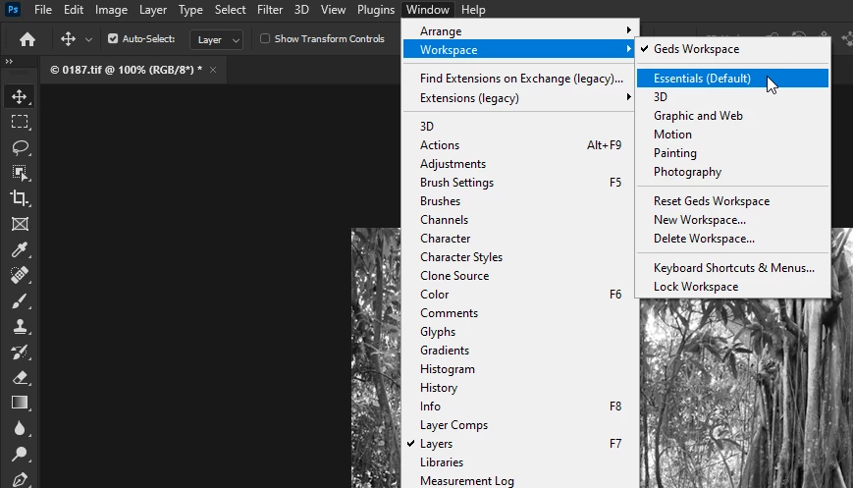Select the Pen tool

20,479
